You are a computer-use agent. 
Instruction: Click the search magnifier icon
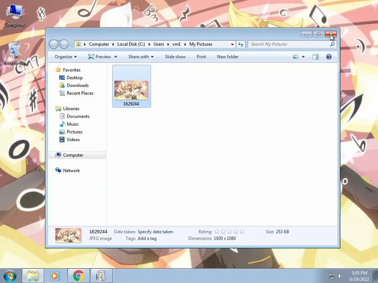point(332,44)
